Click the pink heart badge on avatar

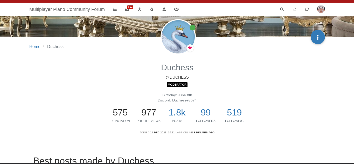coord(190,48)
